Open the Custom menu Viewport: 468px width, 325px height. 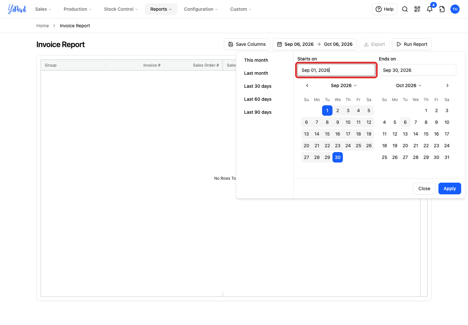pos(241,9)
